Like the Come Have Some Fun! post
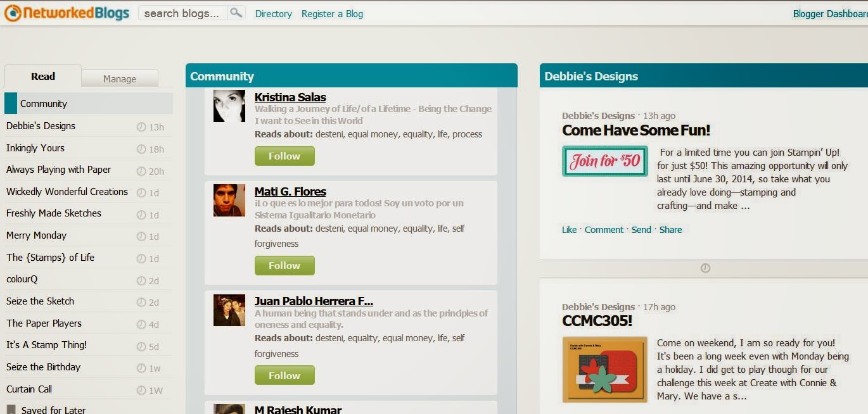Image resolution: width=868 pixels, height=414 pixels. (569, 230)
